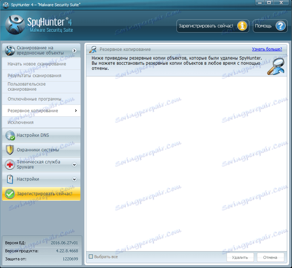292x268 pixels.
Task: Click the clipboard Настройки icon
Action: pos(10,179)
